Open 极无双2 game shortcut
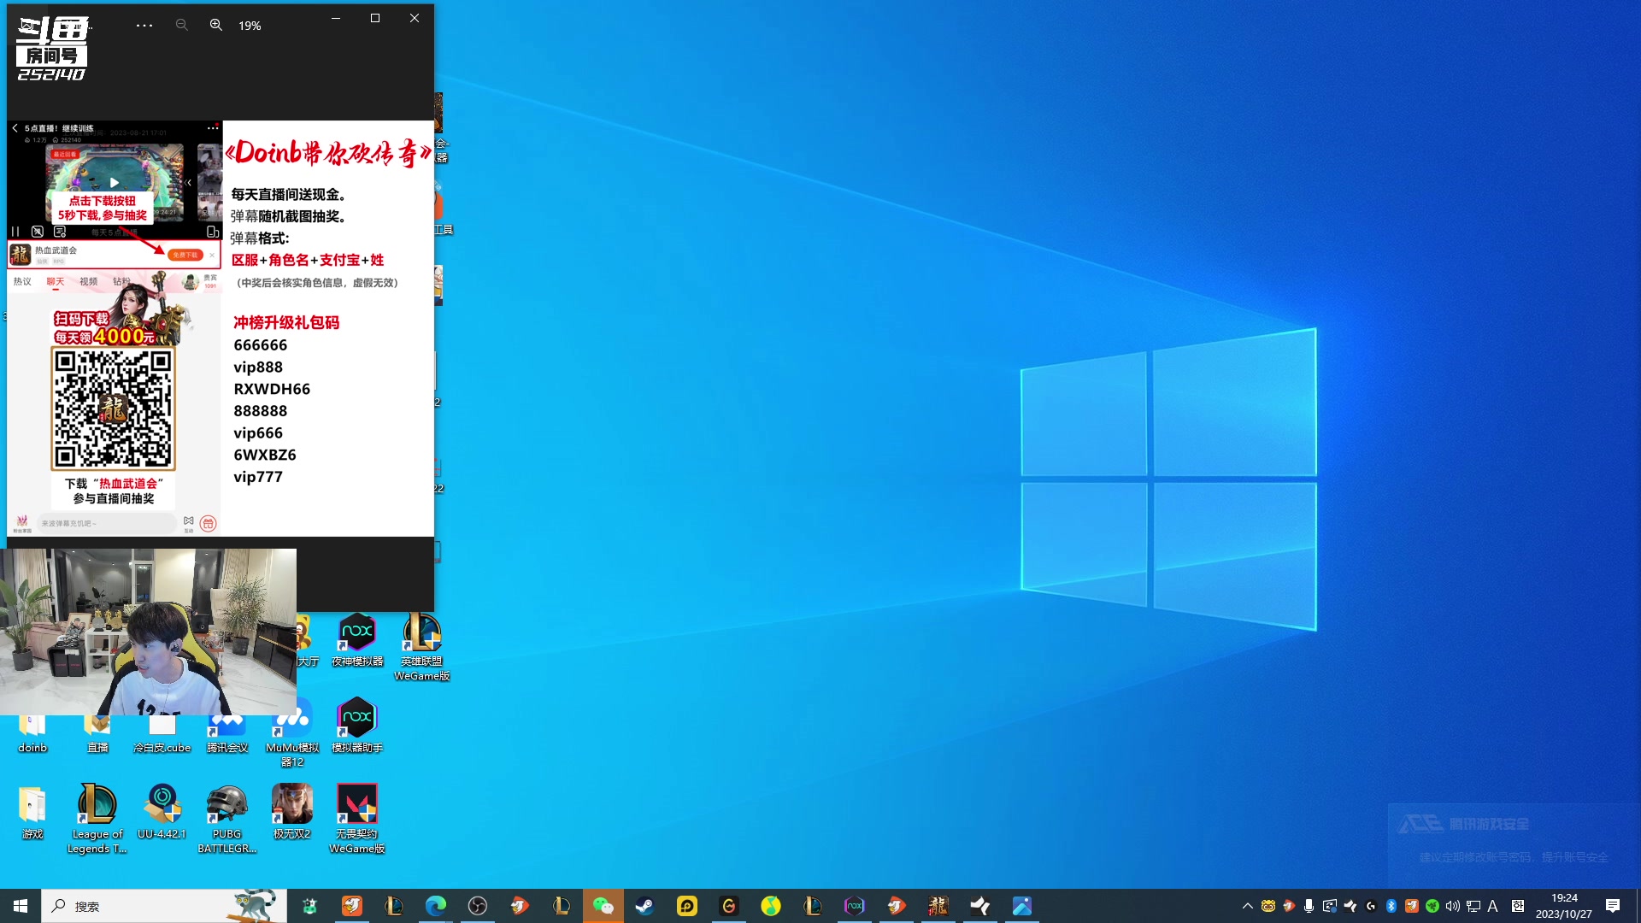The width and height of the screenshot is (1641, 923). 292,812
